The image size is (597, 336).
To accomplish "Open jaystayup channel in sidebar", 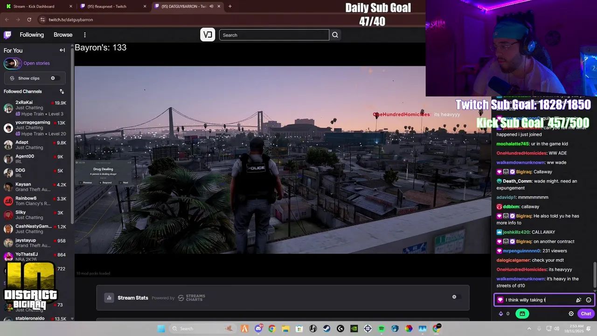I will (35, 243).
